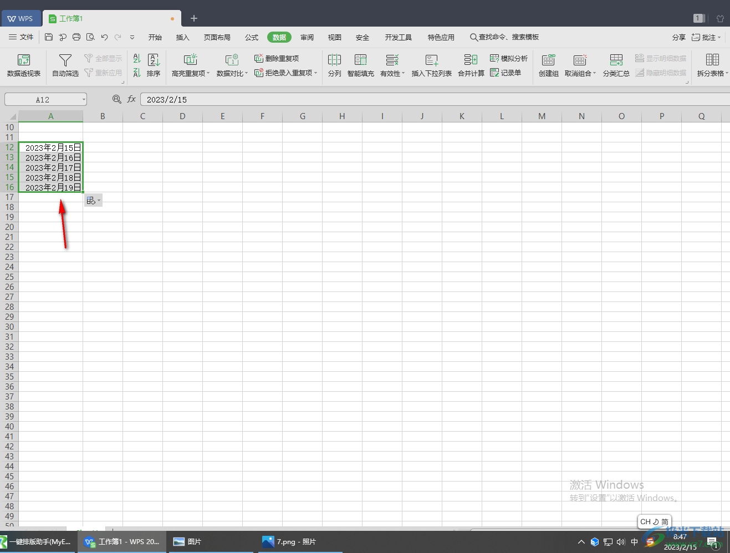The image size is (730, 553).
Task: Expand the 拆分表格 split table dropdown
Action: click(x=727, y=73)
